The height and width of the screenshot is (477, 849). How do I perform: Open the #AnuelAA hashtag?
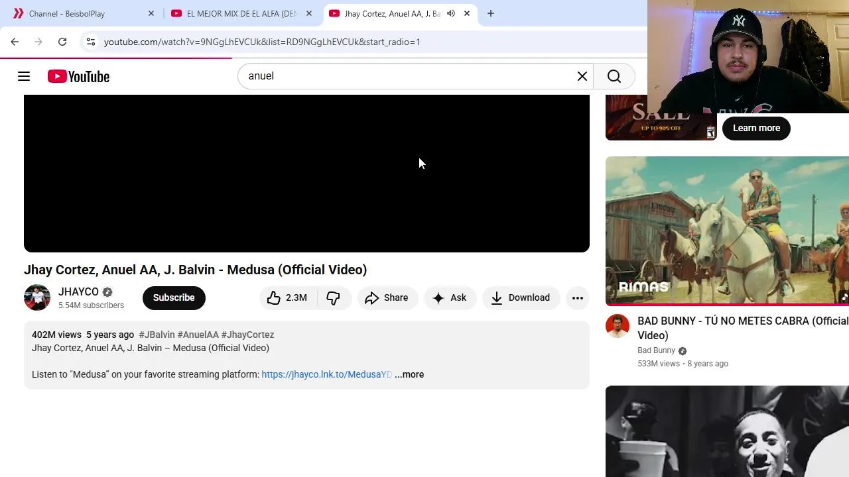[198, 335]
